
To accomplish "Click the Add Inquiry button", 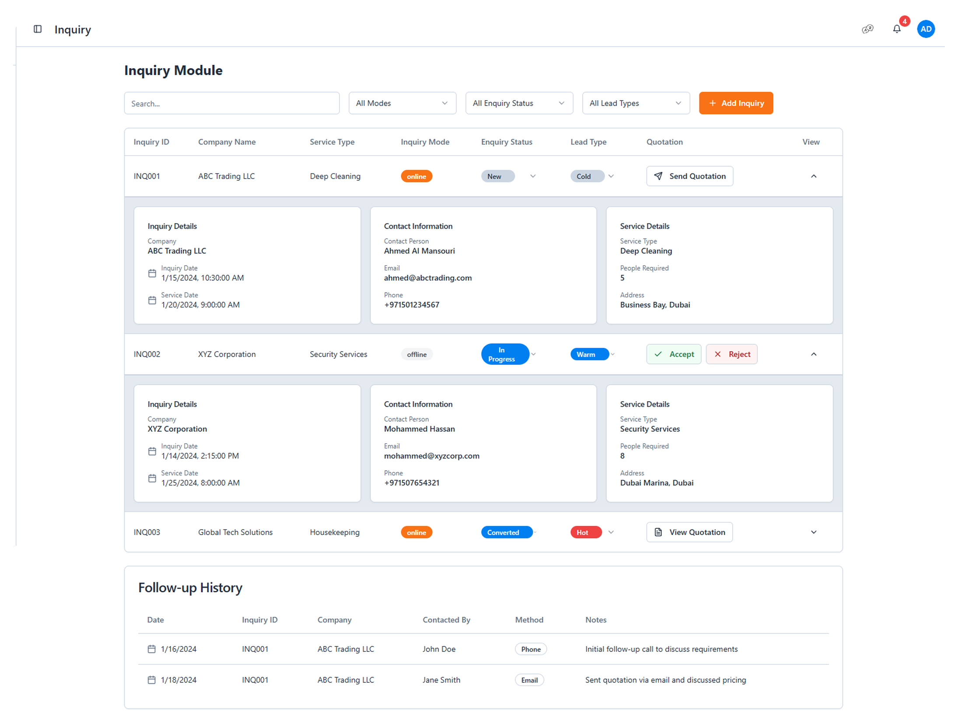I will [736, 103].
